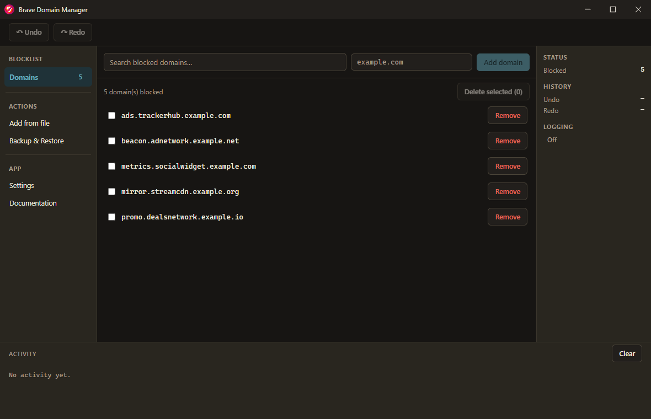651x419 pixels.
Task: Remove mirror.streamcdn.example.org from blocklist
Action: [508, 192]
